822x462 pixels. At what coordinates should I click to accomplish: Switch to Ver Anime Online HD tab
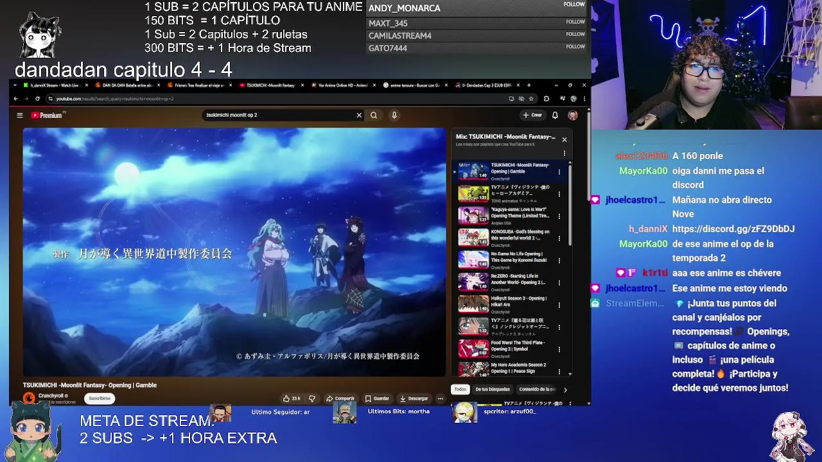click(342, 85)
